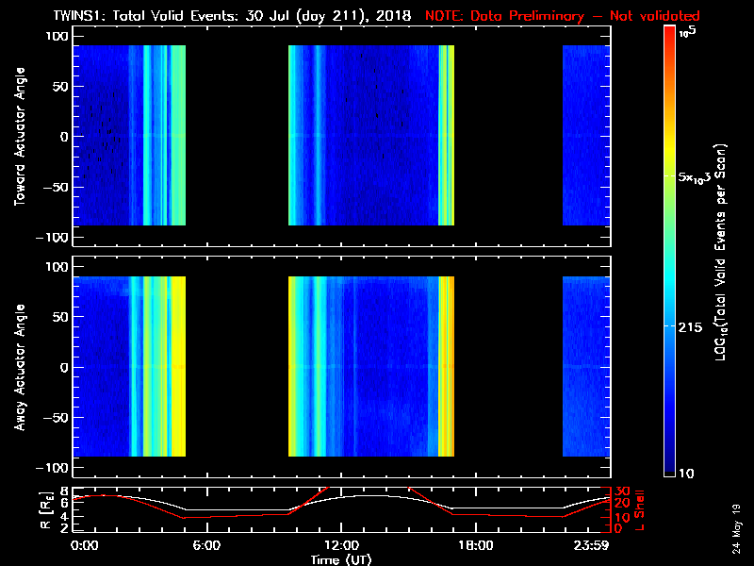Screen dimensions: 754x566
Task: Click the '12:00' time tick label
Action: (x=341, y=545)
